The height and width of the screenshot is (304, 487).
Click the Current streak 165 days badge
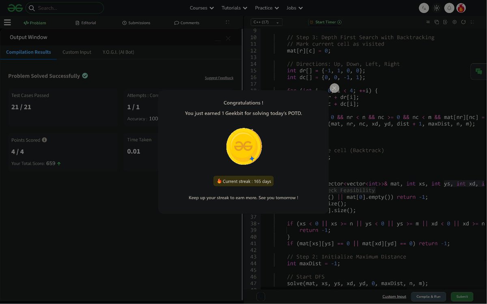[x=243, y=181]
